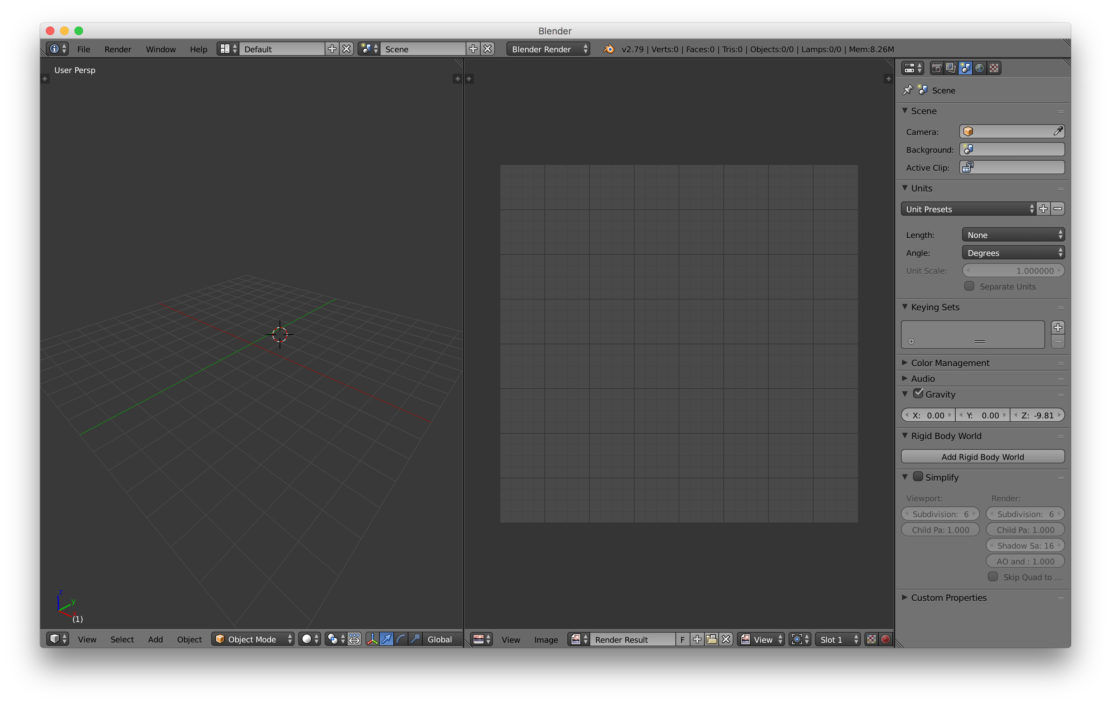Expand the Audio panel
This screenshot has height=705, width=1111.
(922, 378)
